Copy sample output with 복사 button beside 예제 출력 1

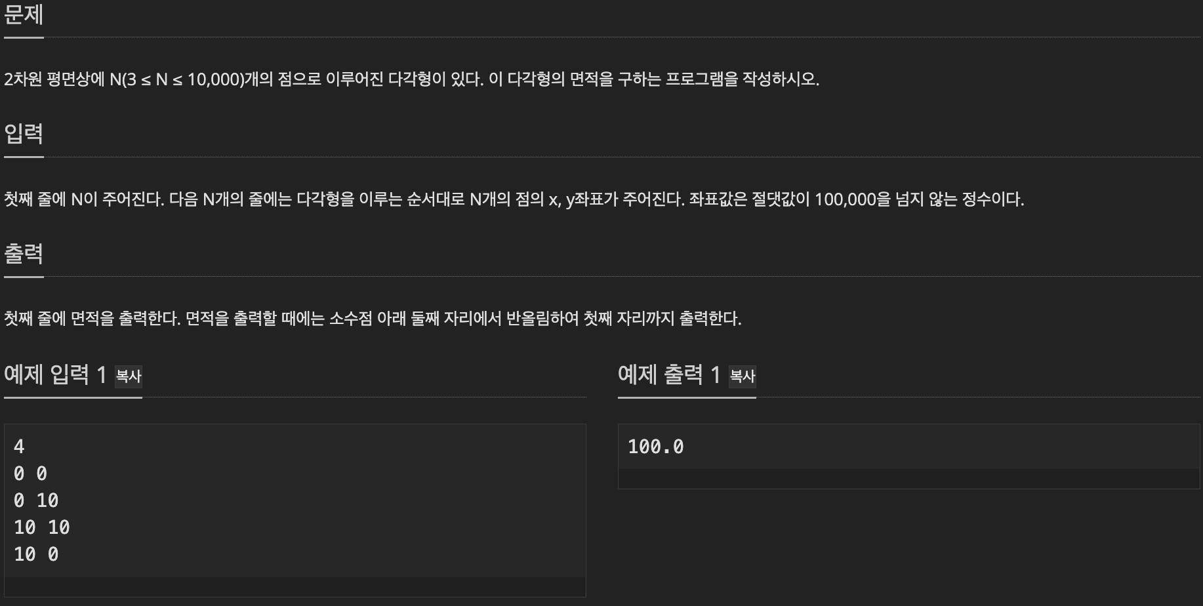coord(743,376)
